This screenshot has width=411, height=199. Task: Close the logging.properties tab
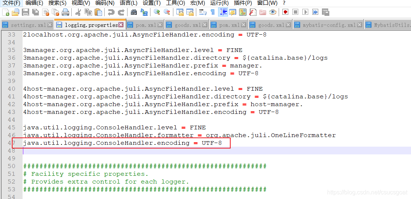[121, 25]
